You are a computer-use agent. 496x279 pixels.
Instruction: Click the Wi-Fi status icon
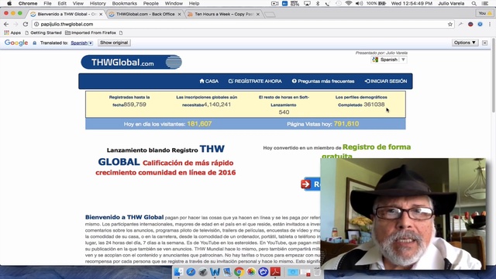[349, 3]
